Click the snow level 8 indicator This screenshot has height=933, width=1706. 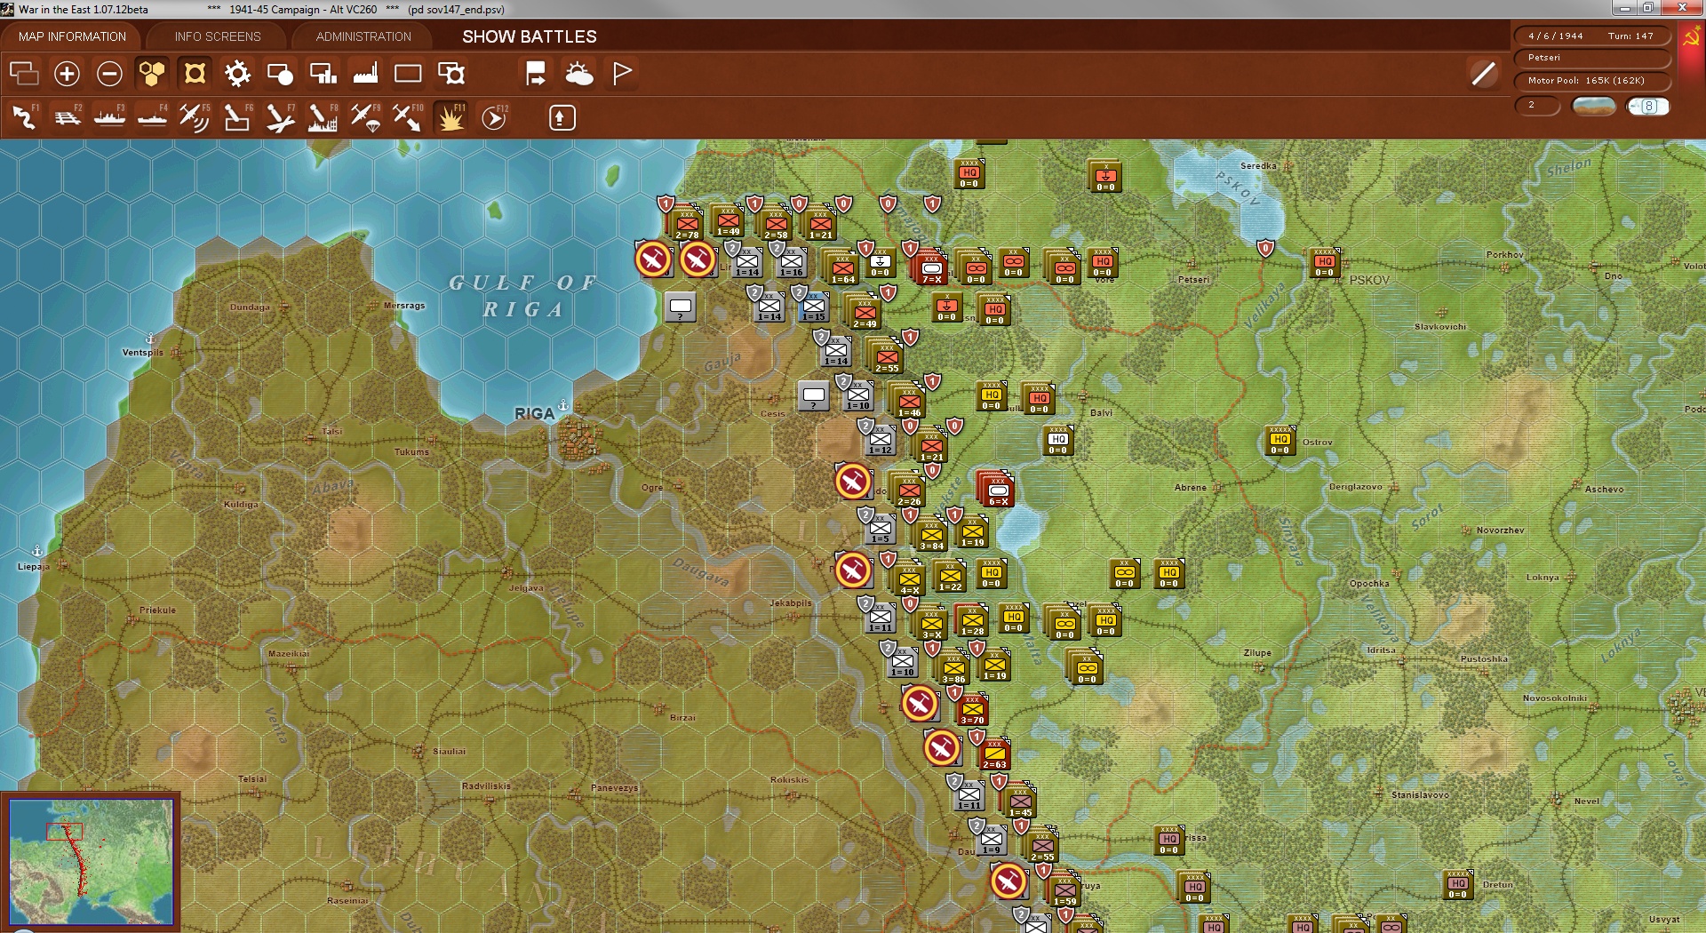[x=1648, y=106]
